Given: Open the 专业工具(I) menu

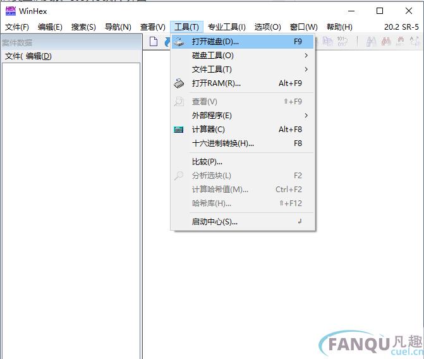Looking at the screenshot, I should coord(227,27).
